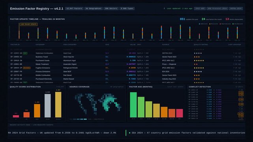
Task: Sort by the Last Updated column header
Action: coord(234,45)
